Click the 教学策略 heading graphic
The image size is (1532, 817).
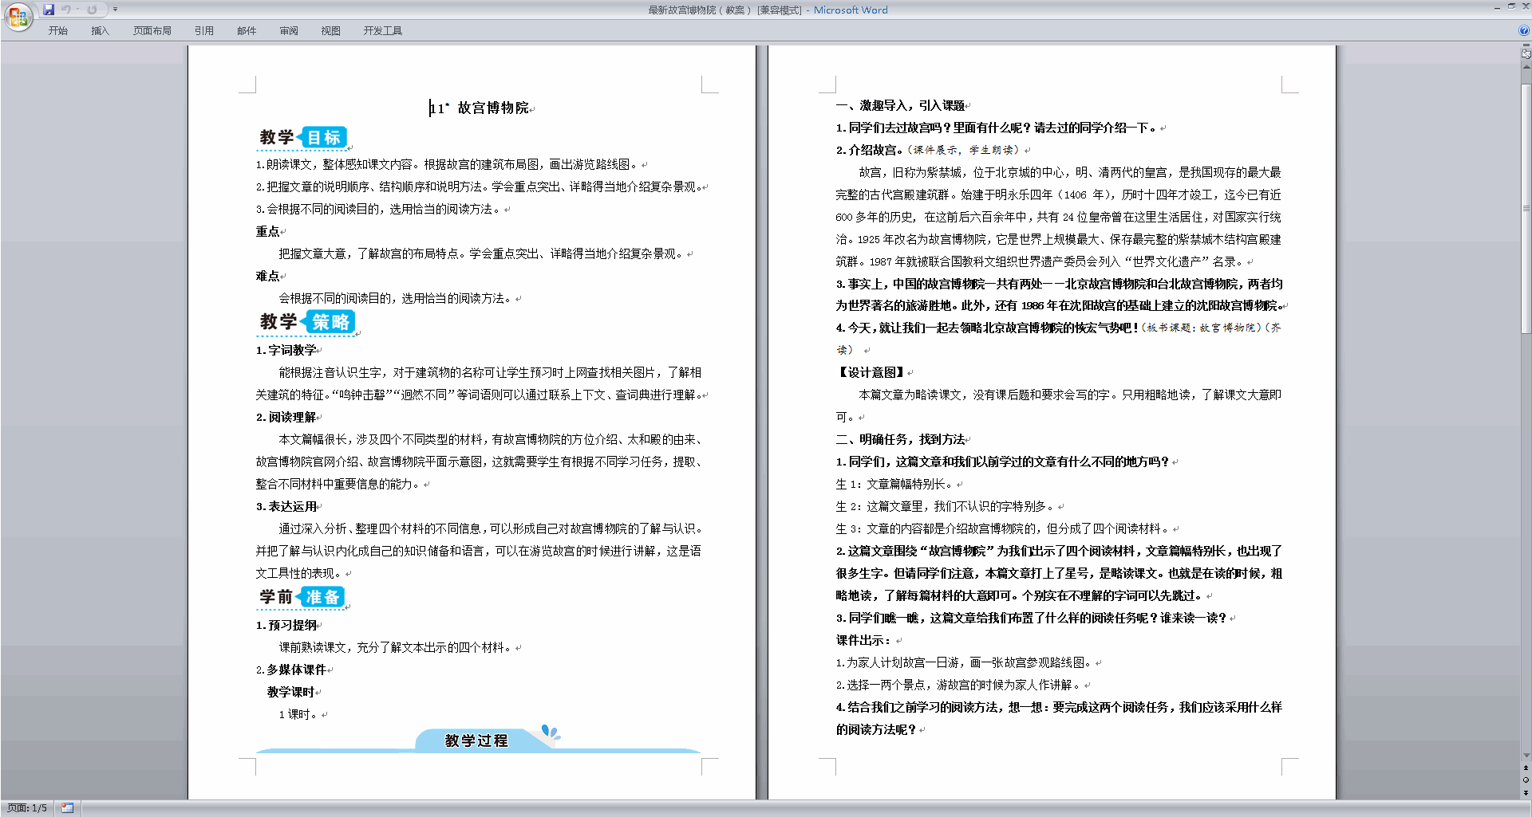[307, 322]
